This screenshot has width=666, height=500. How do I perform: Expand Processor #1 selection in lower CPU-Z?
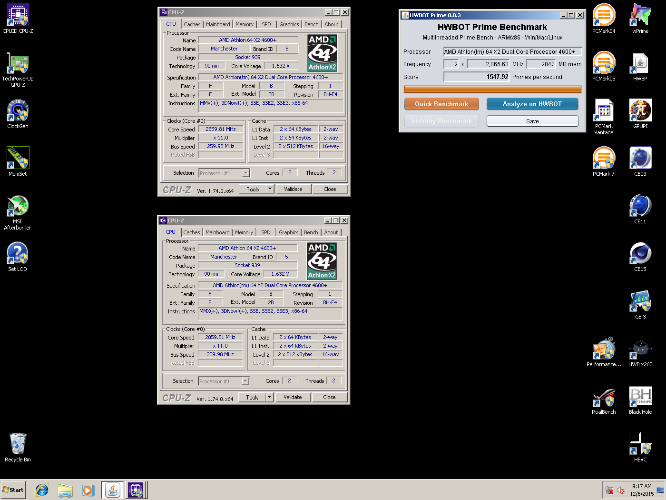coord(245,381)
